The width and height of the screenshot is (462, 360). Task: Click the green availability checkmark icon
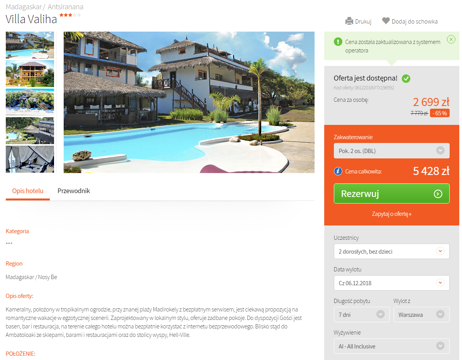(x=406, y=79)
